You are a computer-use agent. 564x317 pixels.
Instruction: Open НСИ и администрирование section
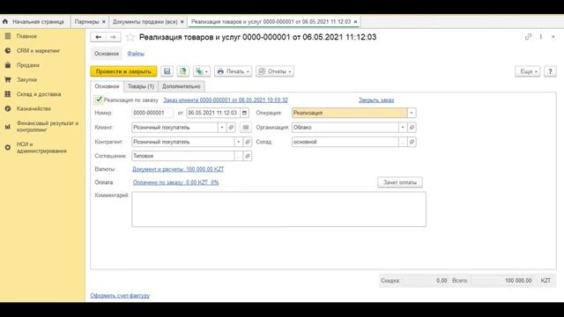tap(41, 147)
